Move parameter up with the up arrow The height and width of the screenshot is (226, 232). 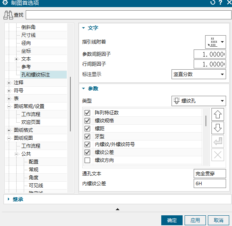pyautogui.click(x=218, y=114)
